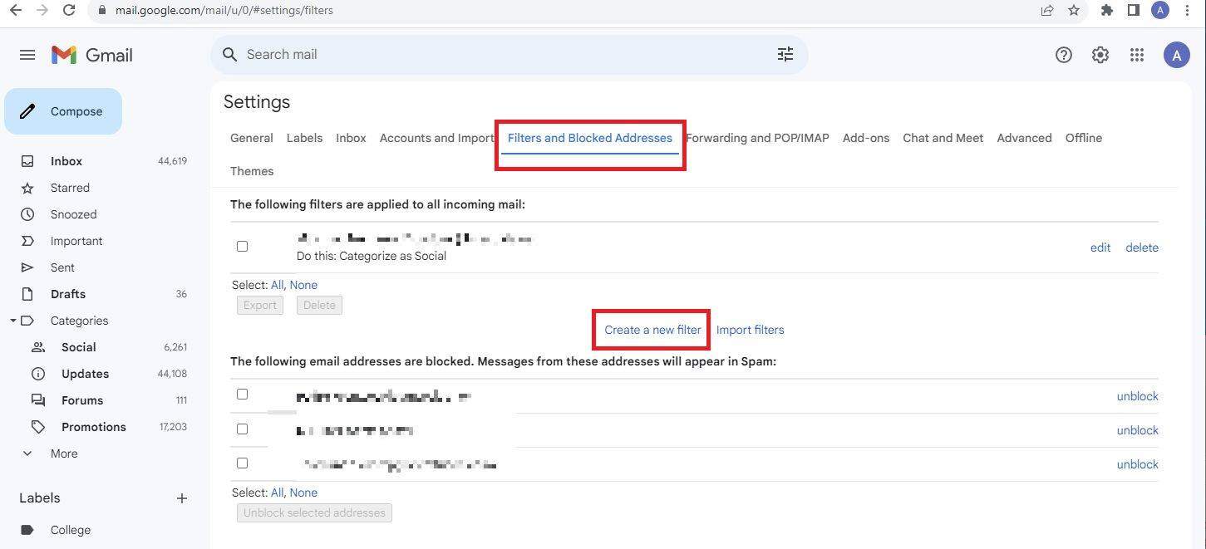This screenshot has height=549, width=1206.
Task: Click the search options filter icon
Action: 785,55
